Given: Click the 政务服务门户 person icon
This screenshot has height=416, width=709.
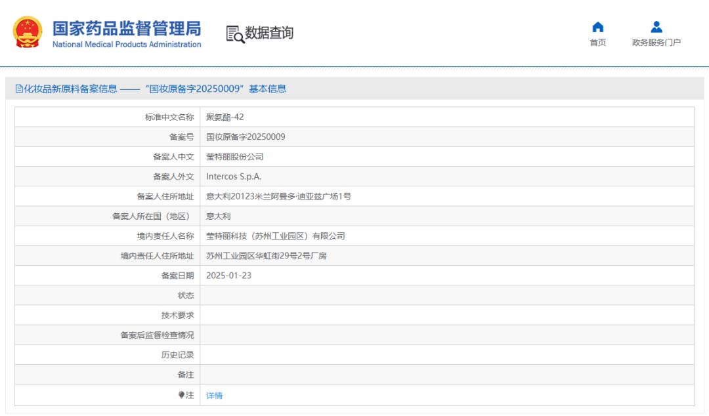Looking at the screenshot, I should 656,27.
